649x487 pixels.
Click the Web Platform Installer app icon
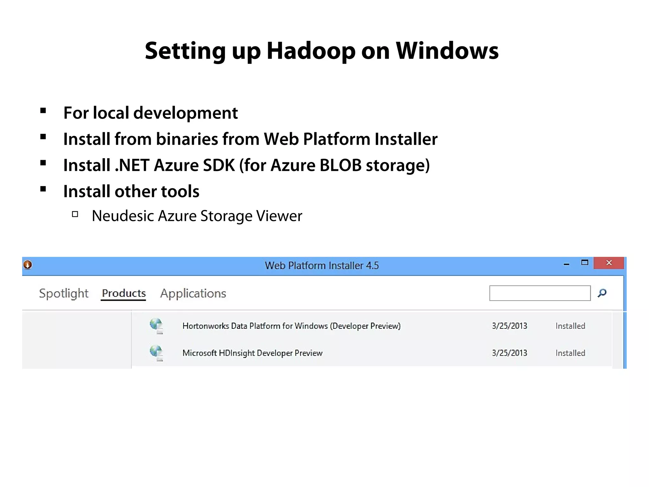28,265
